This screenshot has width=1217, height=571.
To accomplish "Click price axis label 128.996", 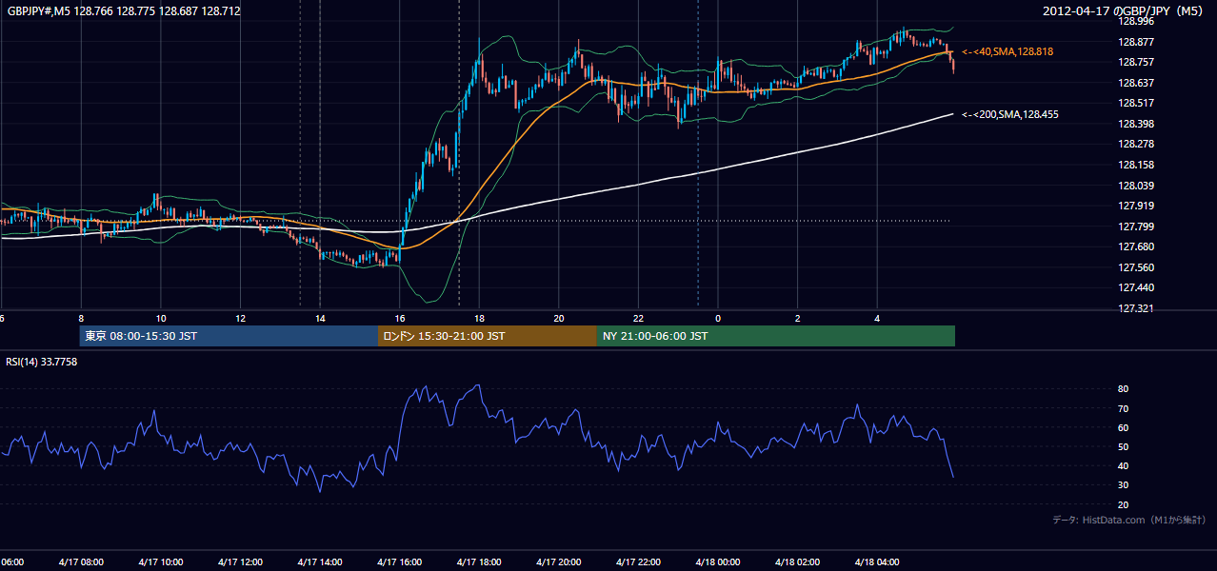I will (1135, 21).
